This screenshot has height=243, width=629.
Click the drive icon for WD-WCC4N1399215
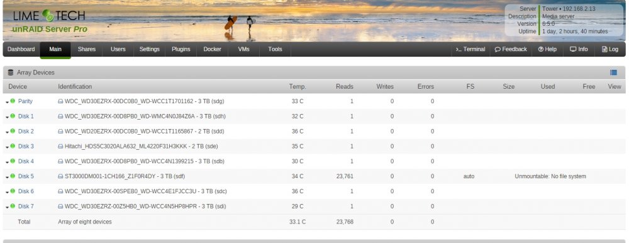click(60, 161)
